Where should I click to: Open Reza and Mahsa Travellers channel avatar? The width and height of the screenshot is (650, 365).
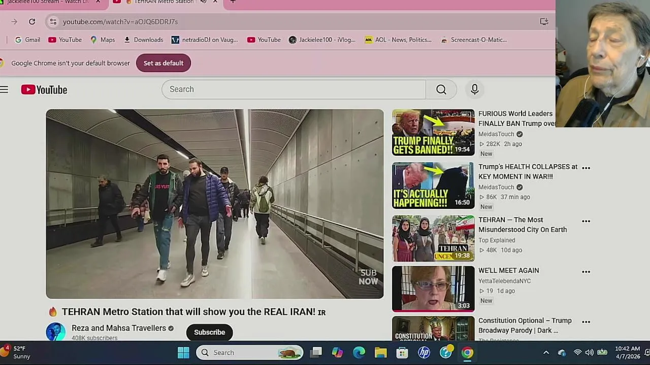55,332
